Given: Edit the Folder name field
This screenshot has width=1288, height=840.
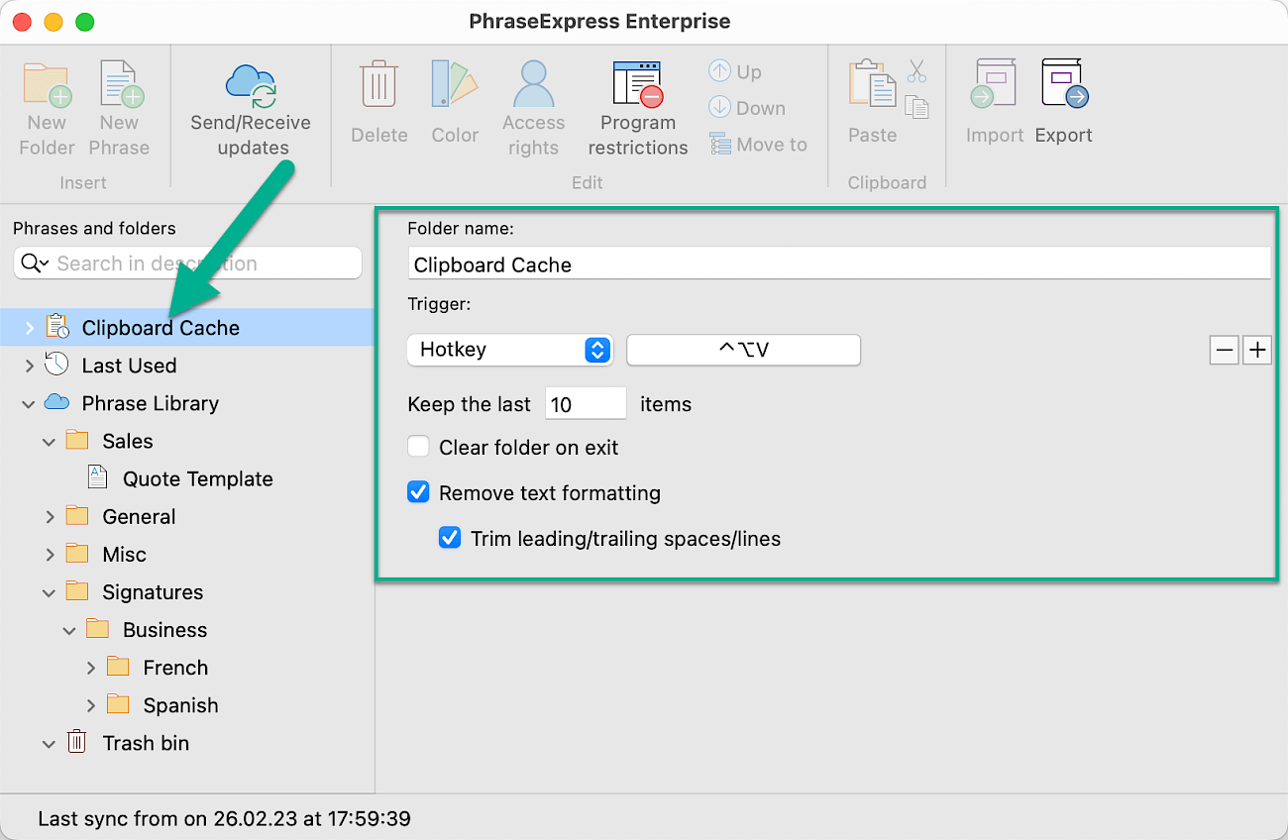Looking at the screenshot, I should click(x=839, y=264).
